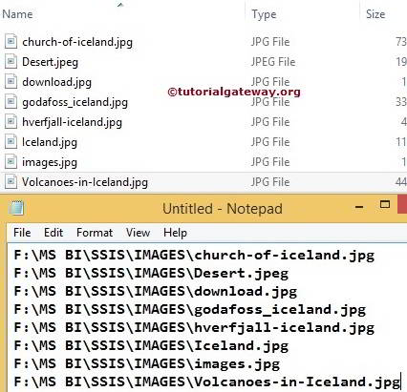Click the Desert.jpeg file icon
Viewport: 407px width, 392px height.
pyautogui.click(x=11, y=62)
